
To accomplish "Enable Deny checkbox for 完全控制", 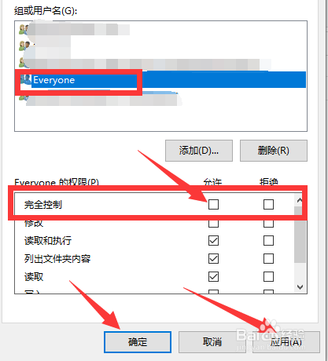I will (x=268, y=204).
